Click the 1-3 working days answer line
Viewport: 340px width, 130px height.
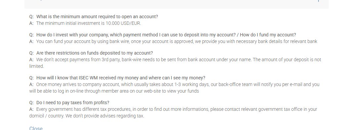click(178, 84)
